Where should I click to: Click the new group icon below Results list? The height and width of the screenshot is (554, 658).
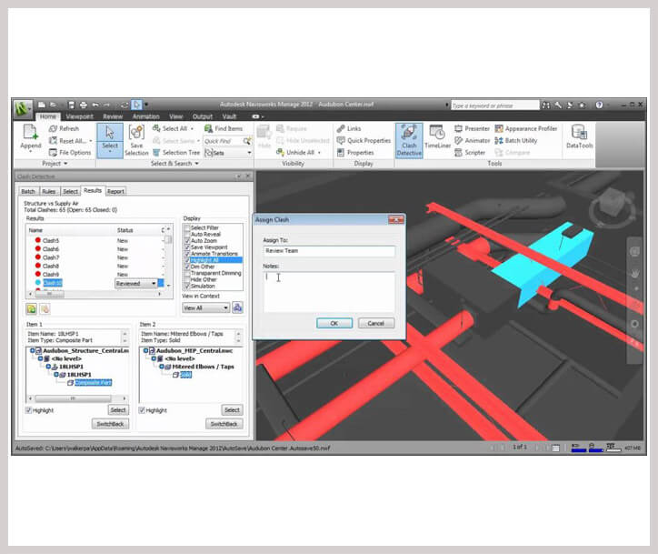coord(32,309)
